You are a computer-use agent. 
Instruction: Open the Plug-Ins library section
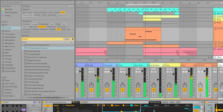pyautogui.click(x=8, y=49)
